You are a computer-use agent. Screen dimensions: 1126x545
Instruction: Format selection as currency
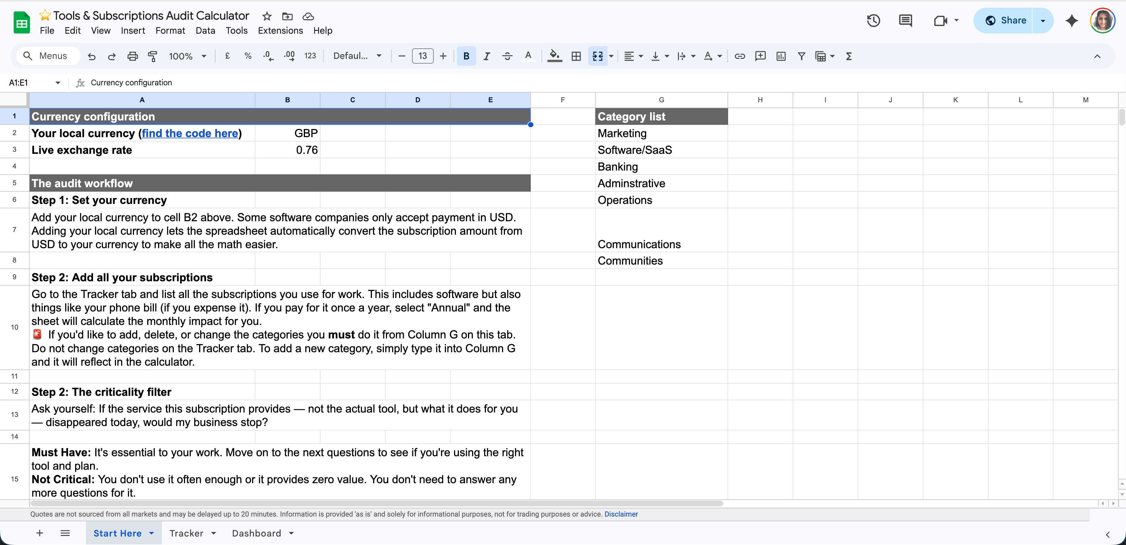227,56
